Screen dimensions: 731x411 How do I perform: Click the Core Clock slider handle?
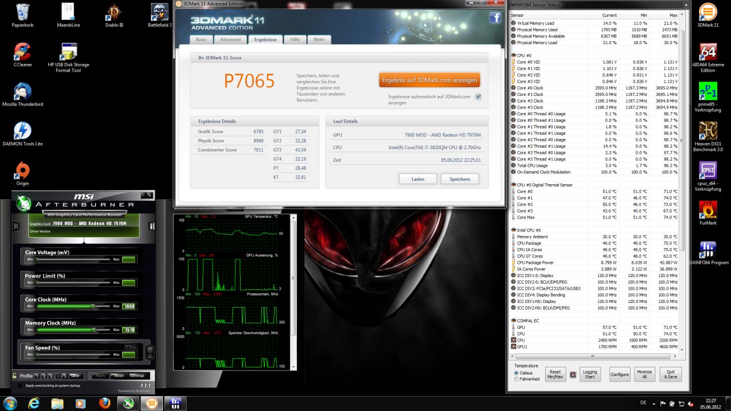coord(93,306)
